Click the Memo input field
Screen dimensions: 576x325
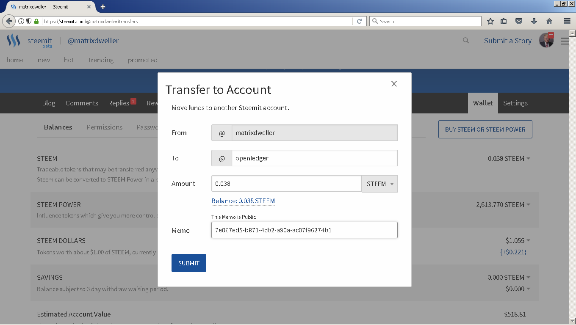[x=304, y=230]
